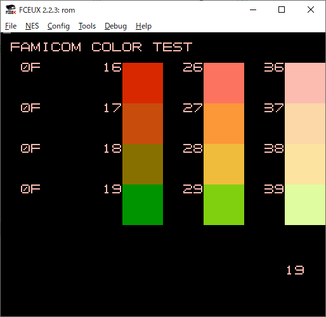Click the pale green swatch labeled 39
326x317 pixels.
pyautogui.click(x=305, y=205)
